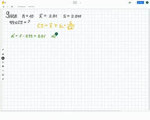The height and width of the screenshot is (120, 150).
Task: Click the horizontal scrollbar below the canvas
Action: (61, 111)
